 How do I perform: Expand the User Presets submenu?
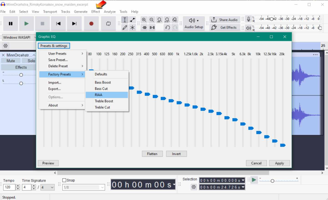click(x=63, y=54)
